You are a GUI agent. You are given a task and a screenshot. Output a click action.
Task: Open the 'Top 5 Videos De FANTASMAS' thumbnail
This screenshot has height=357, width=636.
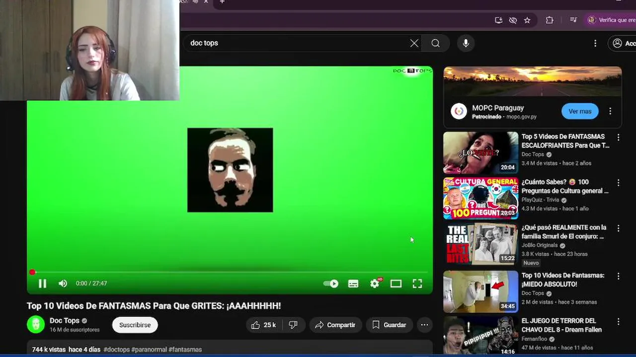pyautogui.click(x=480, y=152)
